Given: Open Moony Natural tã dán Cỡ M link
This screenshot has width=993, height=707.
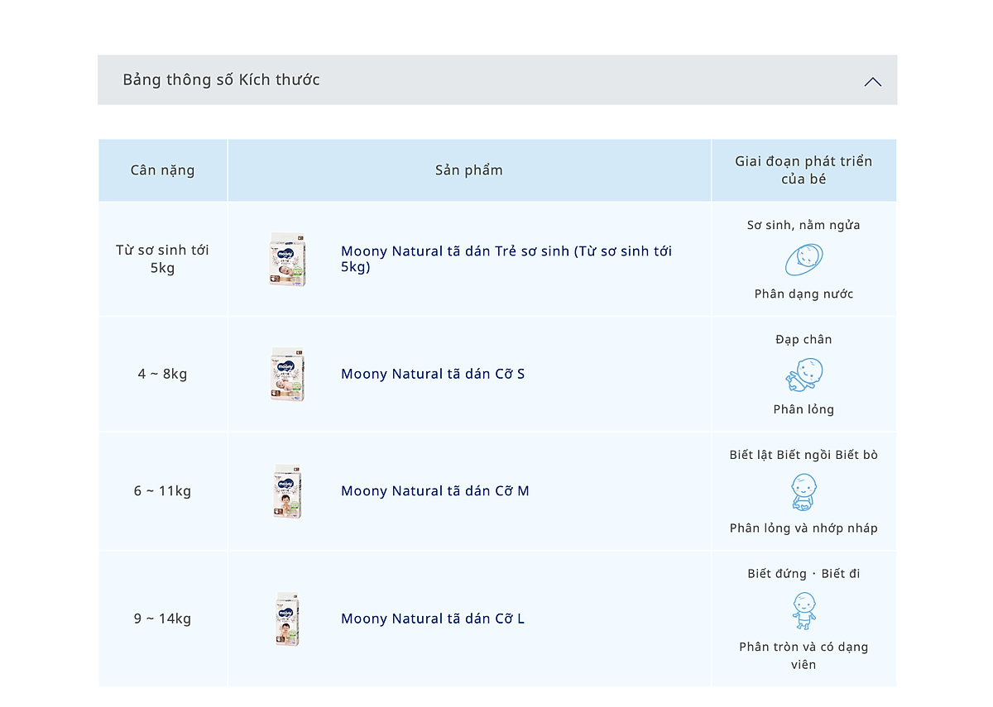Looking at the screenshot, I should click(x=435, y=491).
